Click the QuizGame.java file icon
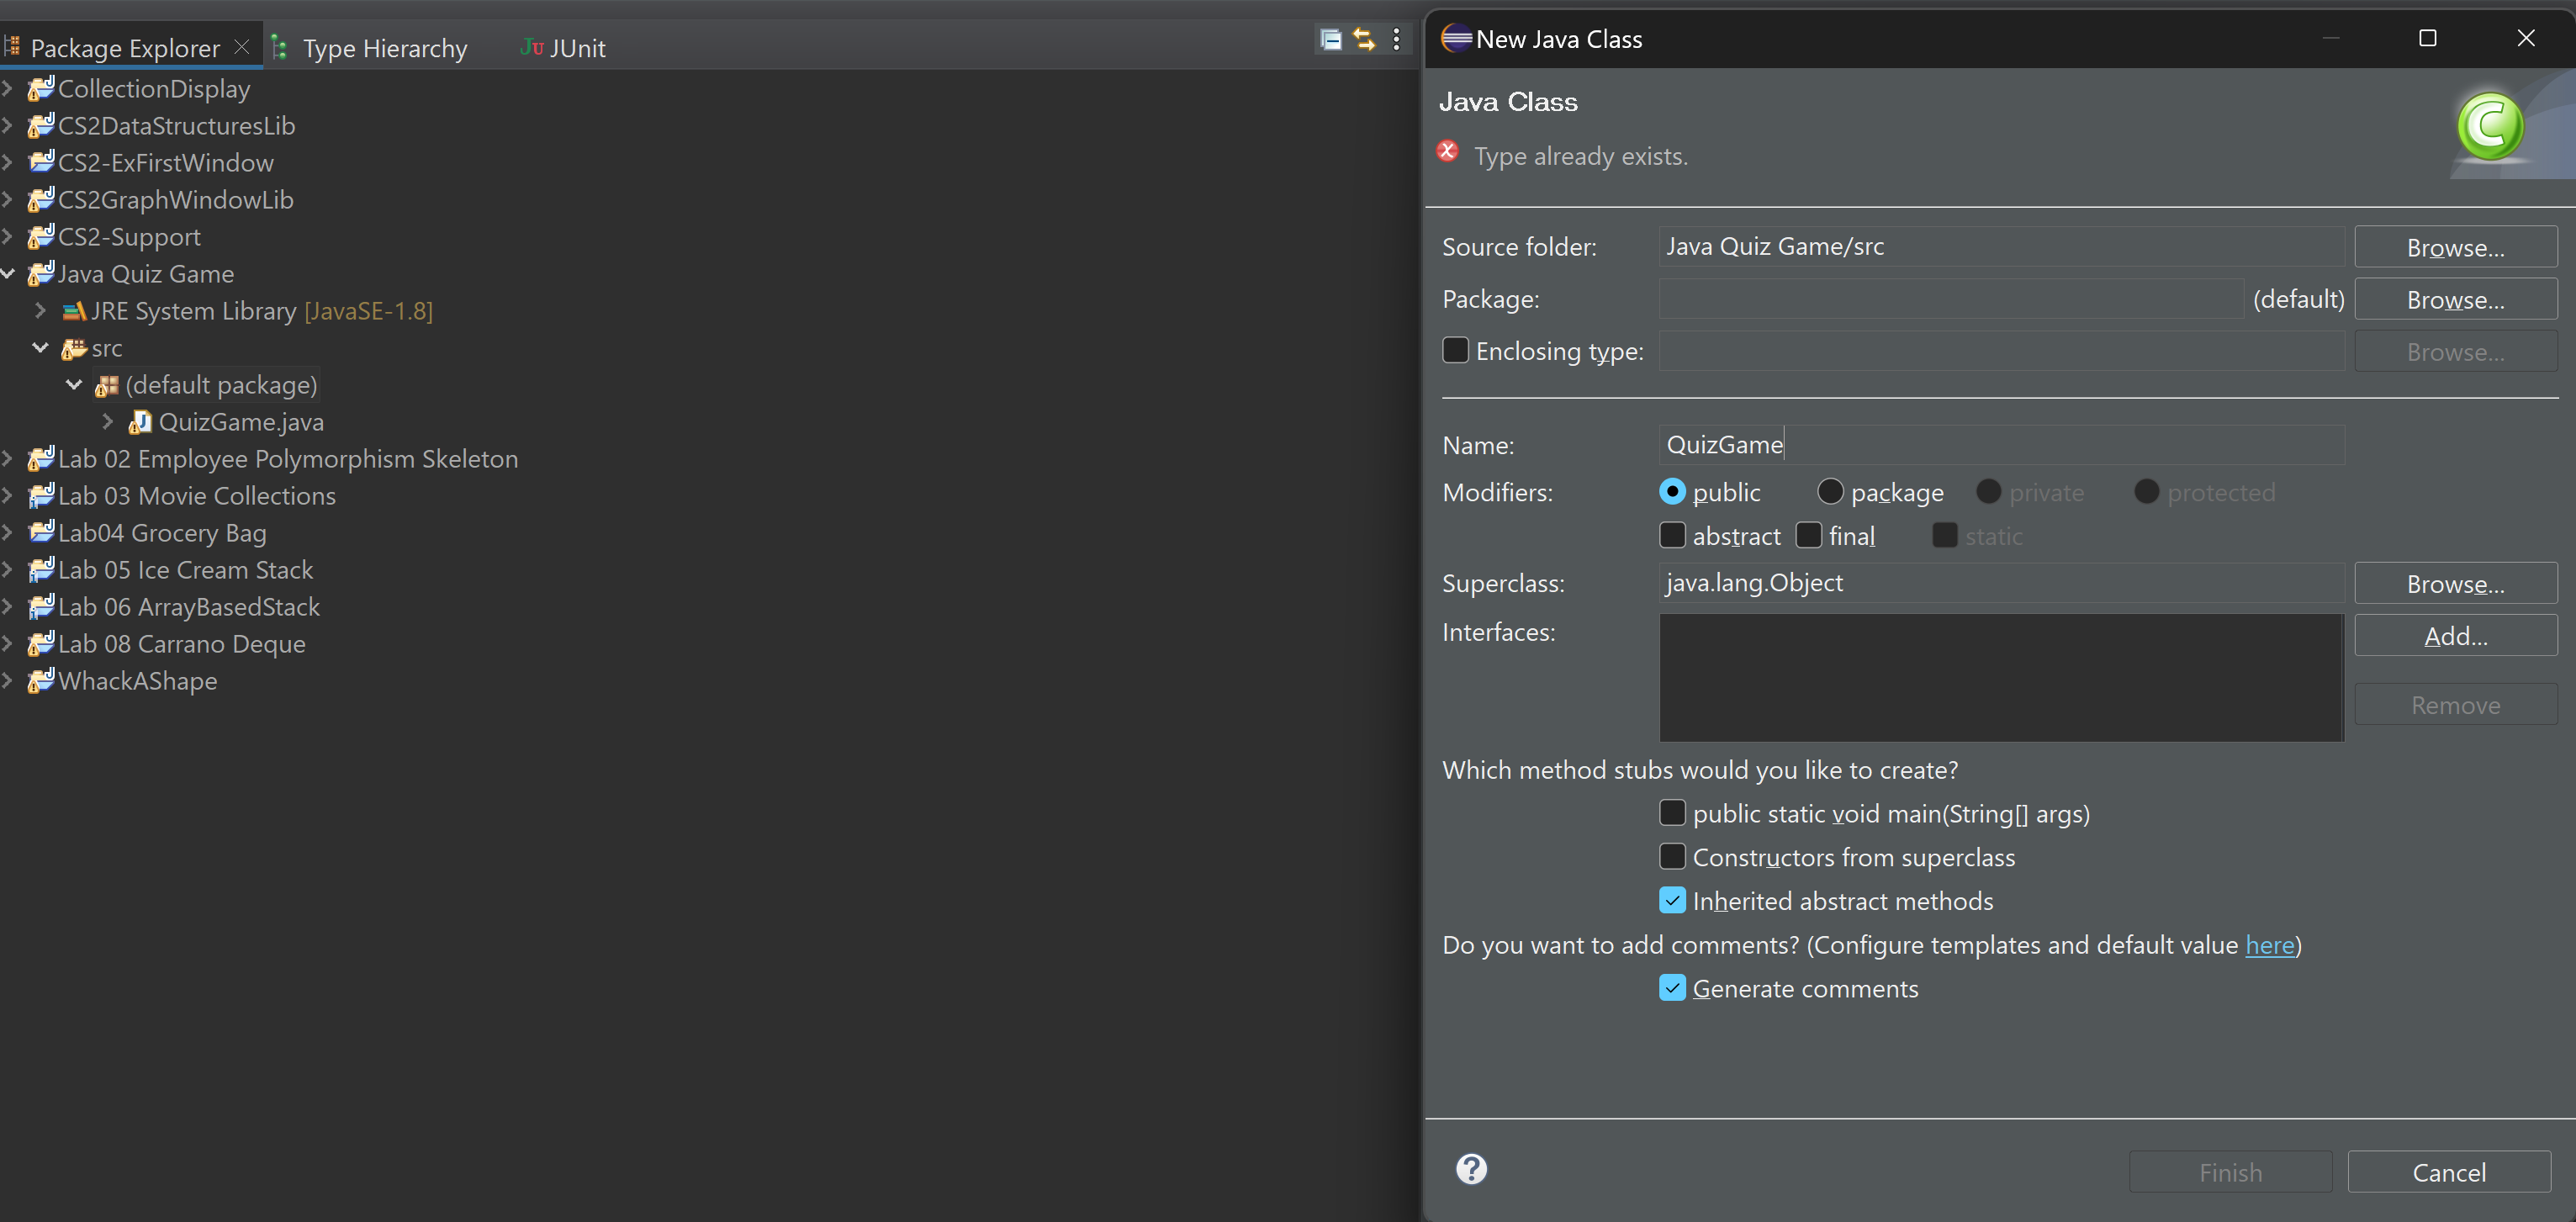 click(x=140, y=422)
